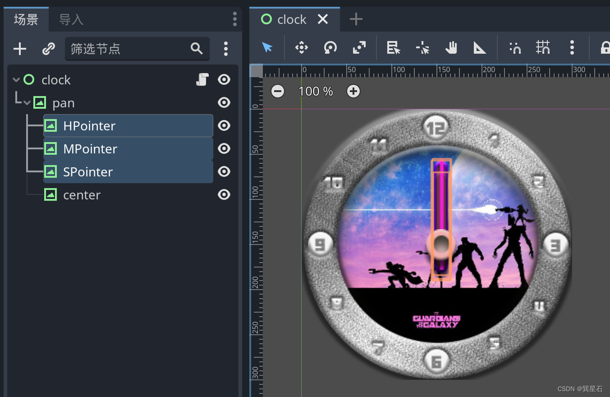Click the search magnifier in filter box
610x397 pixels.
coord(197,48)
